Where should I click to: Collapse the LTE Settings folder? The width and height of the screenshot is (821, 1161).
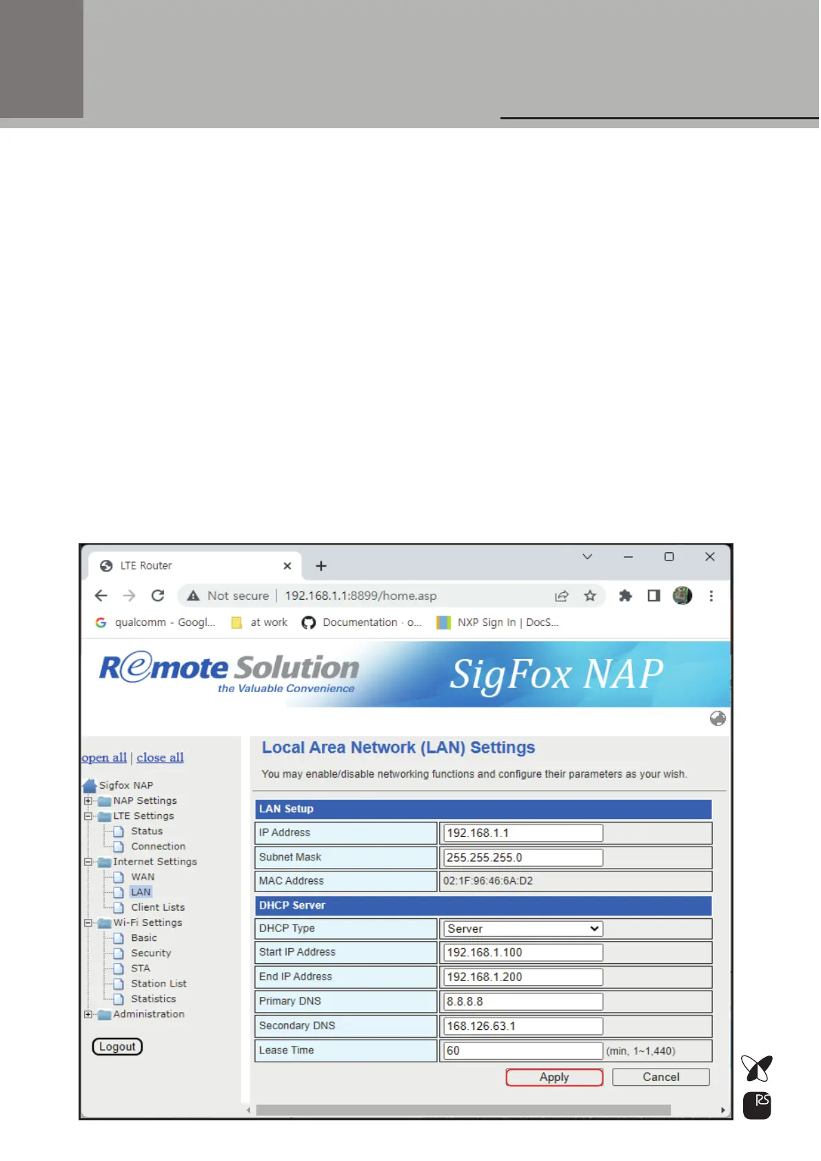pyautogui.click(x=88, y=816)
